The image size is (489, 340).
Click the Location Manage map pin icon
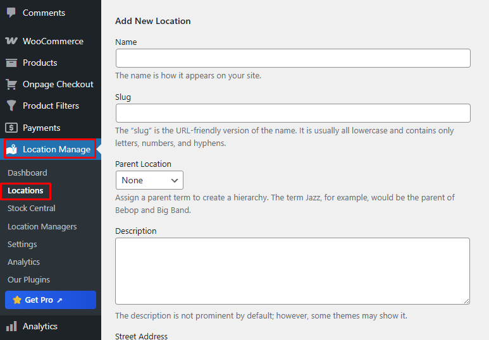11,149
